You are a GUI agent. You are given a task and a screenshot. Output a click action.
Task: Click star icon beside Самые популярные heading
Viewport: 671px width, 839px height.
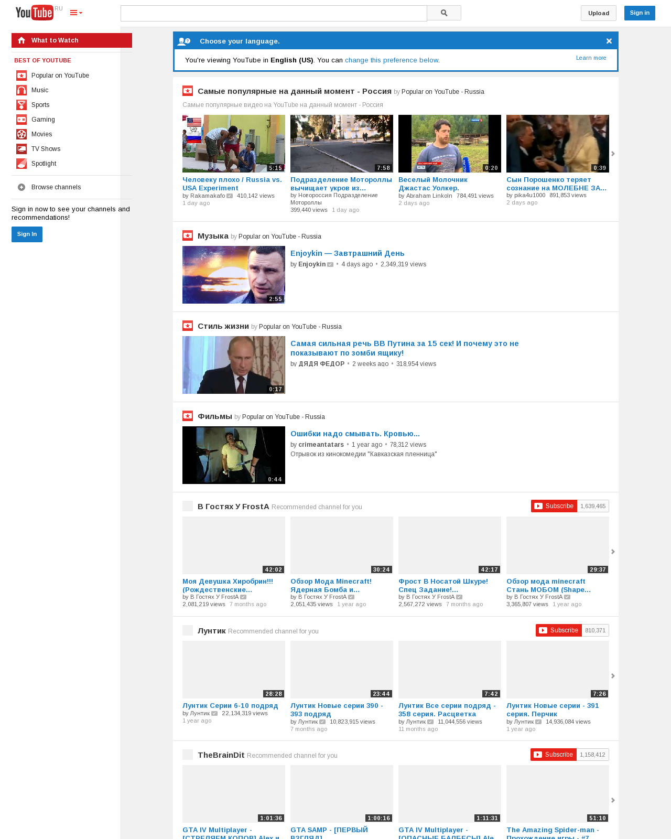point(188,91)
